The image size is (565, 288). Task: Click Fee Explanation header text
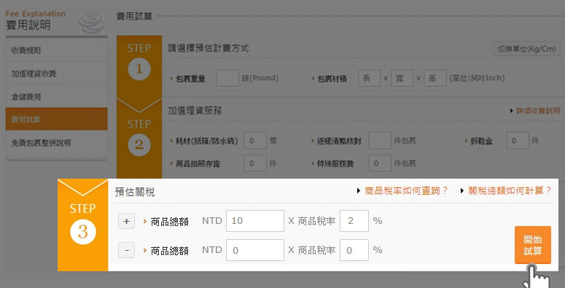pyautogui.click(x=36, y=14)
